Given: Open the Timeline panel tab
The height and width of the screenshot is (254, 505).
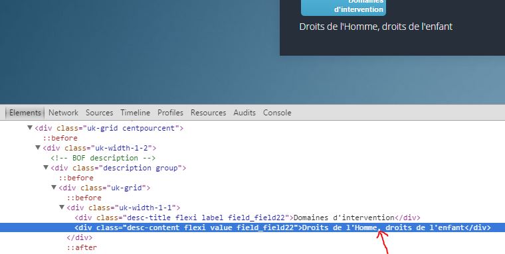Looking at the screenshot, I should tap(136, 113).
